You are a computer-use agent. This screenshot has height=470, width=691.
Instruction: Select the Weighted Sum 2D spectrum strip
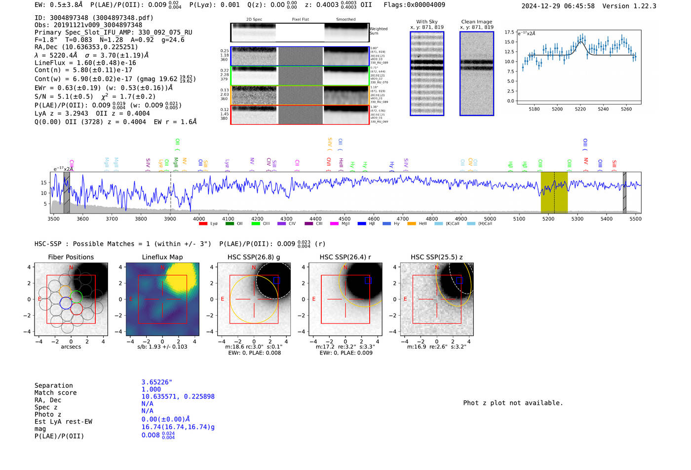pyautogui.click(x=300, y=33)
